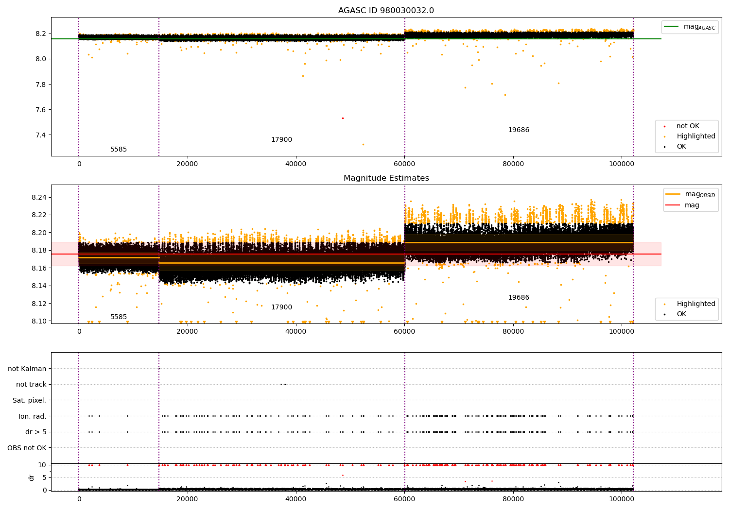
Task: Click the orange line sample beside mag OBSID
Action: click(x=673, y=194)
